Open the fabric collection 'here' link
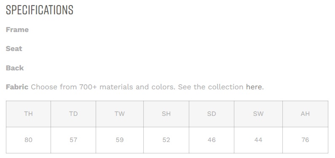This screenshot has width=335, height=158. click(254, 87)
